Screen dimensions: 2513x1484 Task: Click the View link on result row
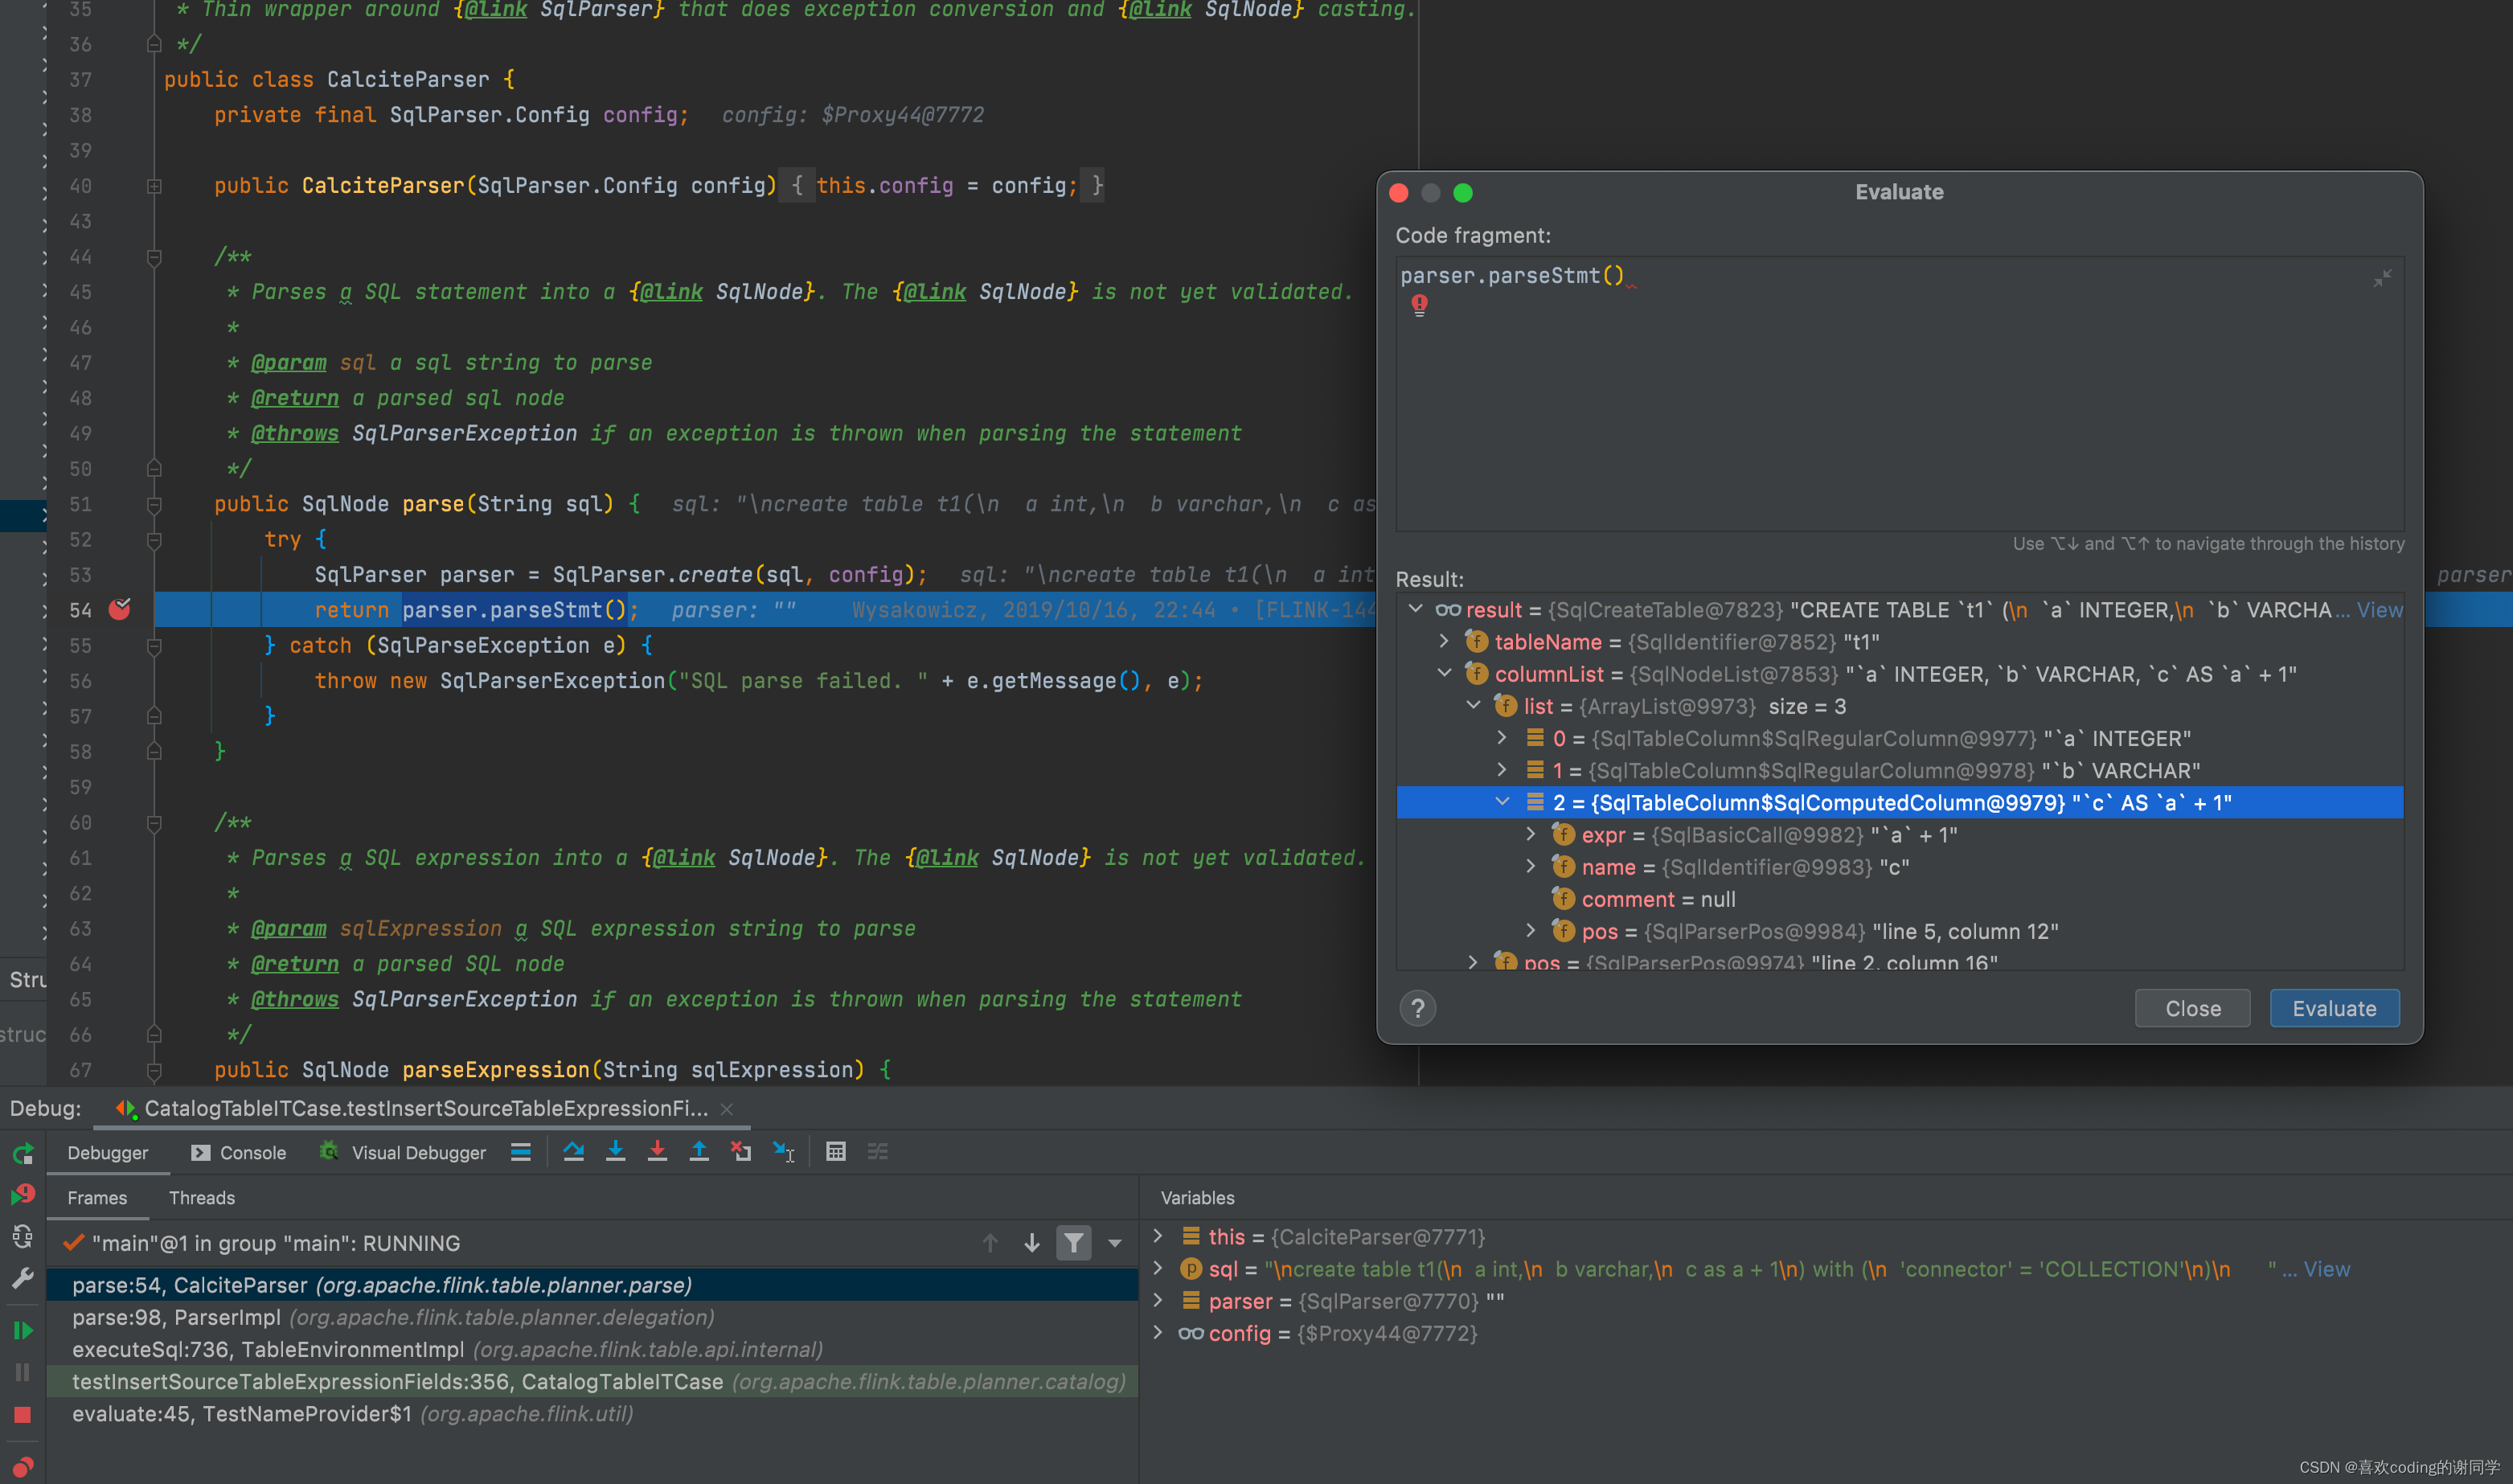point(2379,610)
